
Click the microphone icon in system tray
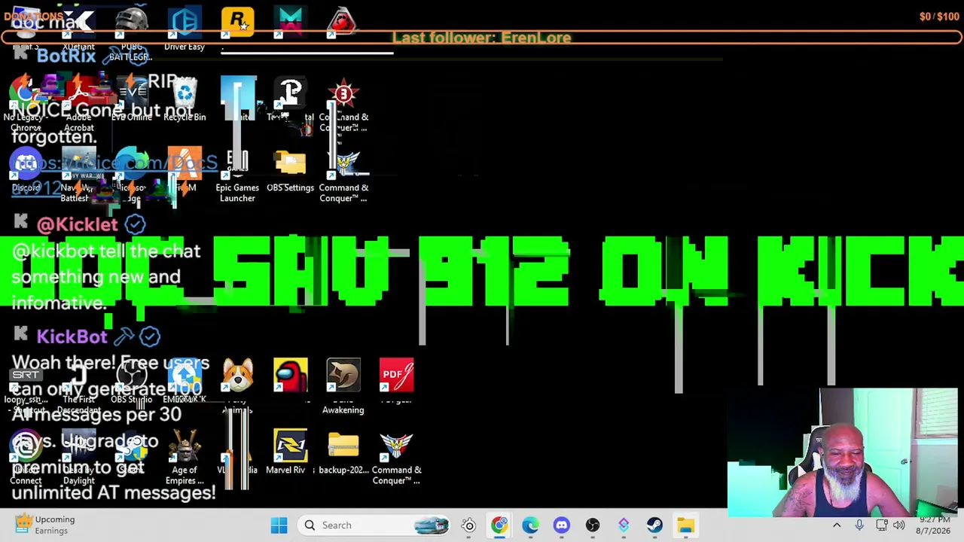pyautogui.click(x=859, y=525)
